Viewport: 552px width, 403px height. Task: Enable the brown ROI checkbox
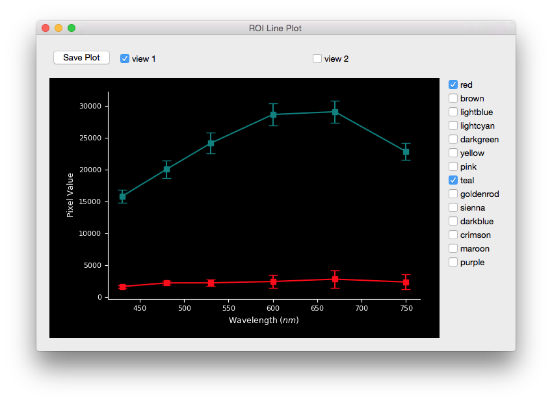click(453, 98)
